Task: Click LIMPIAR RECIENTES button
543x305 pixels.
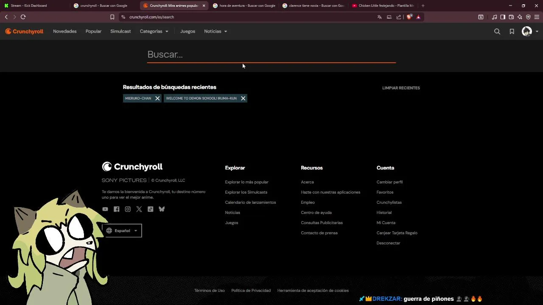Action: pos(401,88)
